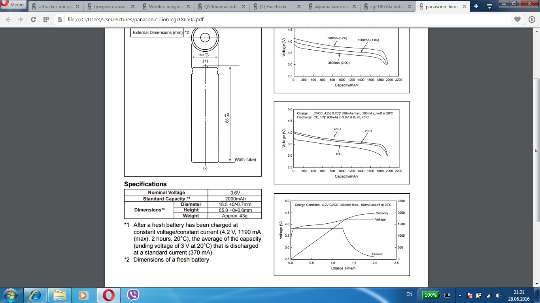Open the Opera Меню button
The height and width of the screenshot is (303, 540).
point(13,5)
